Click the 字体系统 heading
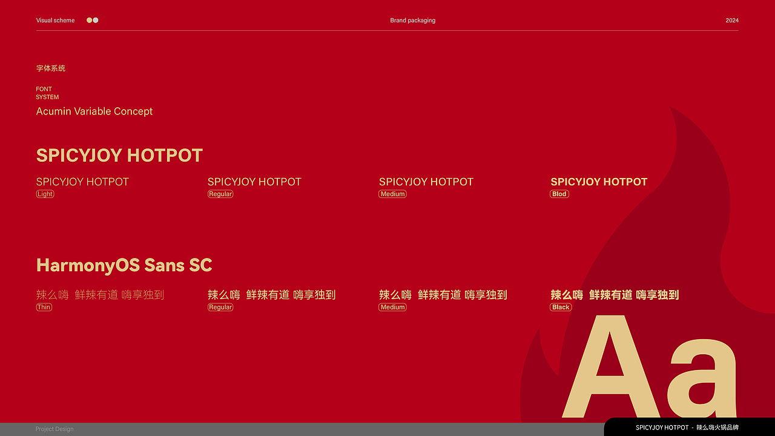This screenshot has height=436, width=775. tap(51, 68)
